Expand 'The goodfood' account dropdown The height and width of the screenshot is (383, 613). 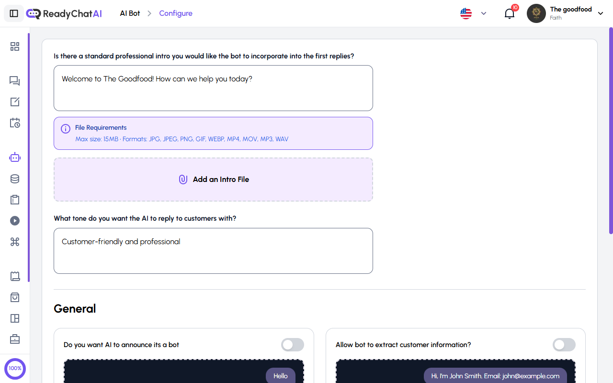coord(601,13)
